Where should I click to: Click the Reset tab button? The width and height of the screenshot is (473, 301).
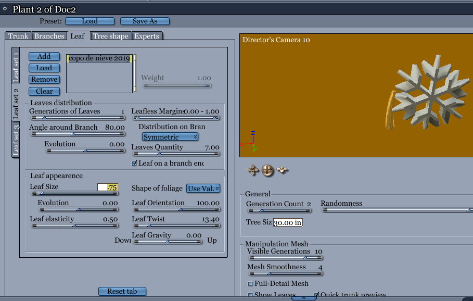pyautogui.click(x=122, y=291)
